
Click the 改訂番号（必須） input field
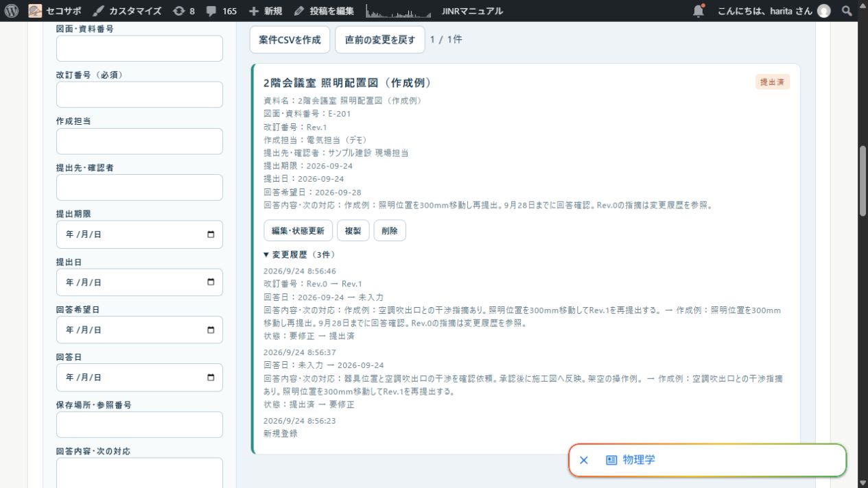tap(139, 95)
